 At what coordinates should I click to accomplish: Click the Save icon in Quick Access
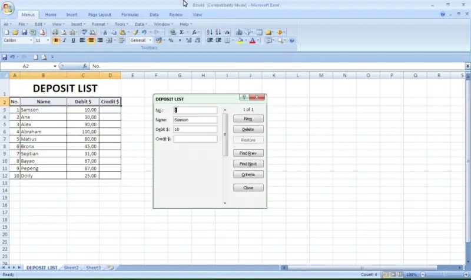click(x=5, y=57)
